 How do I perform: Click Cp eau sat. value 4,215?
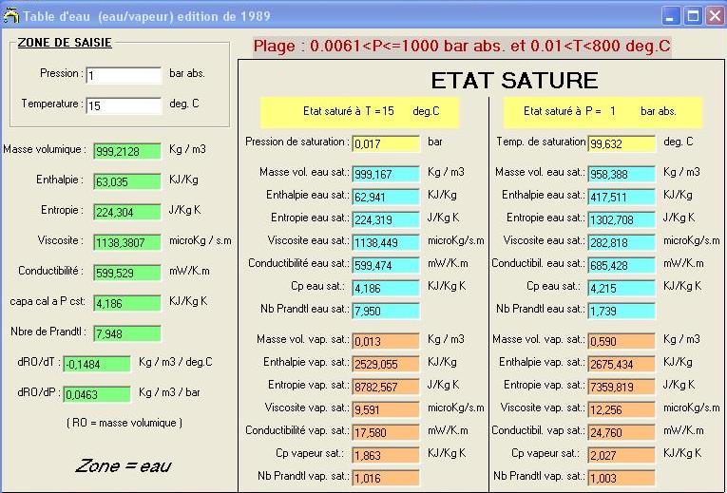(622, 288)
